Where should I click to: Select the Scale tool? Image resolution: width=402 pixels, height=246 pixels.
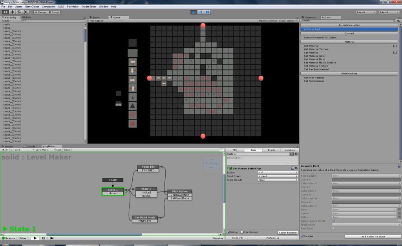click(x=26, y=12)
